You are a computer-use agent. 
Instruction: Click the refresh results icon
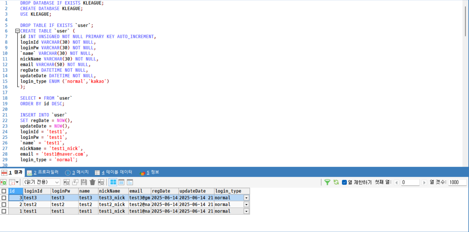pyautogui.click(x=336, y=182)
